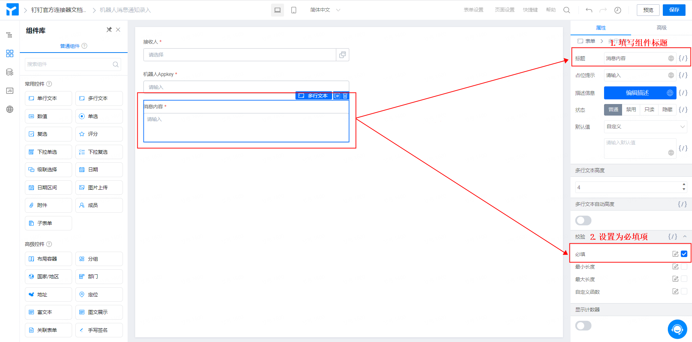
Task: Open 页面设置 menu
Action: [505, 10]
